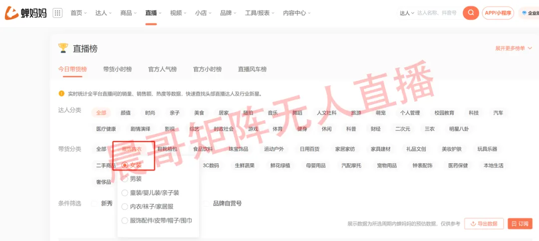
Task: Choose the 家居家纺 goods category
Action: coord(345,149)
